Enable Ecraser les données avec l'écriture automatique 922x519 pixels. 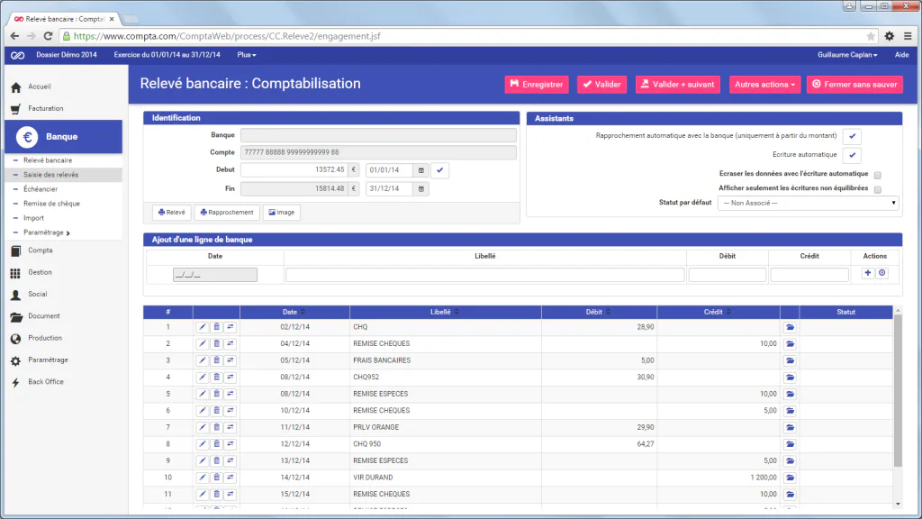pos(877,176)
